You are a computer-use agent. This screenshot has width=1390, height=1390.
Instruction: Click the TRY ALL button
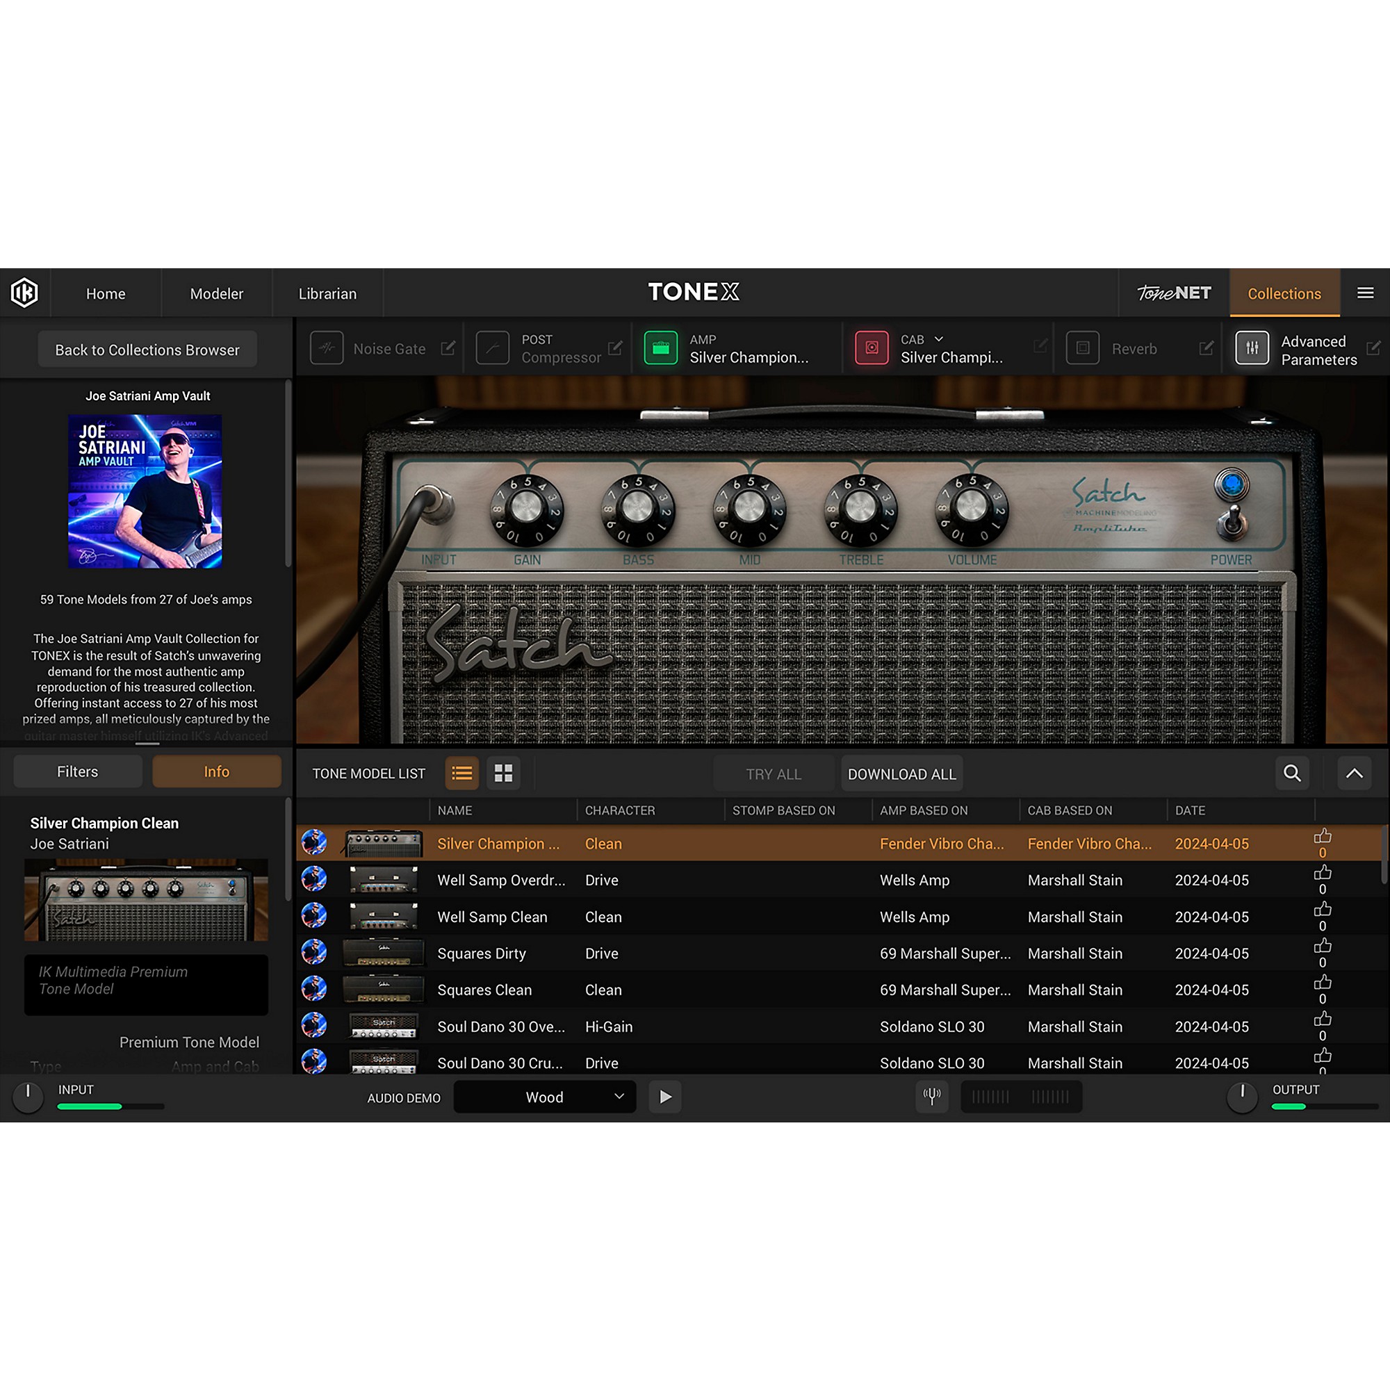point(774,774)
